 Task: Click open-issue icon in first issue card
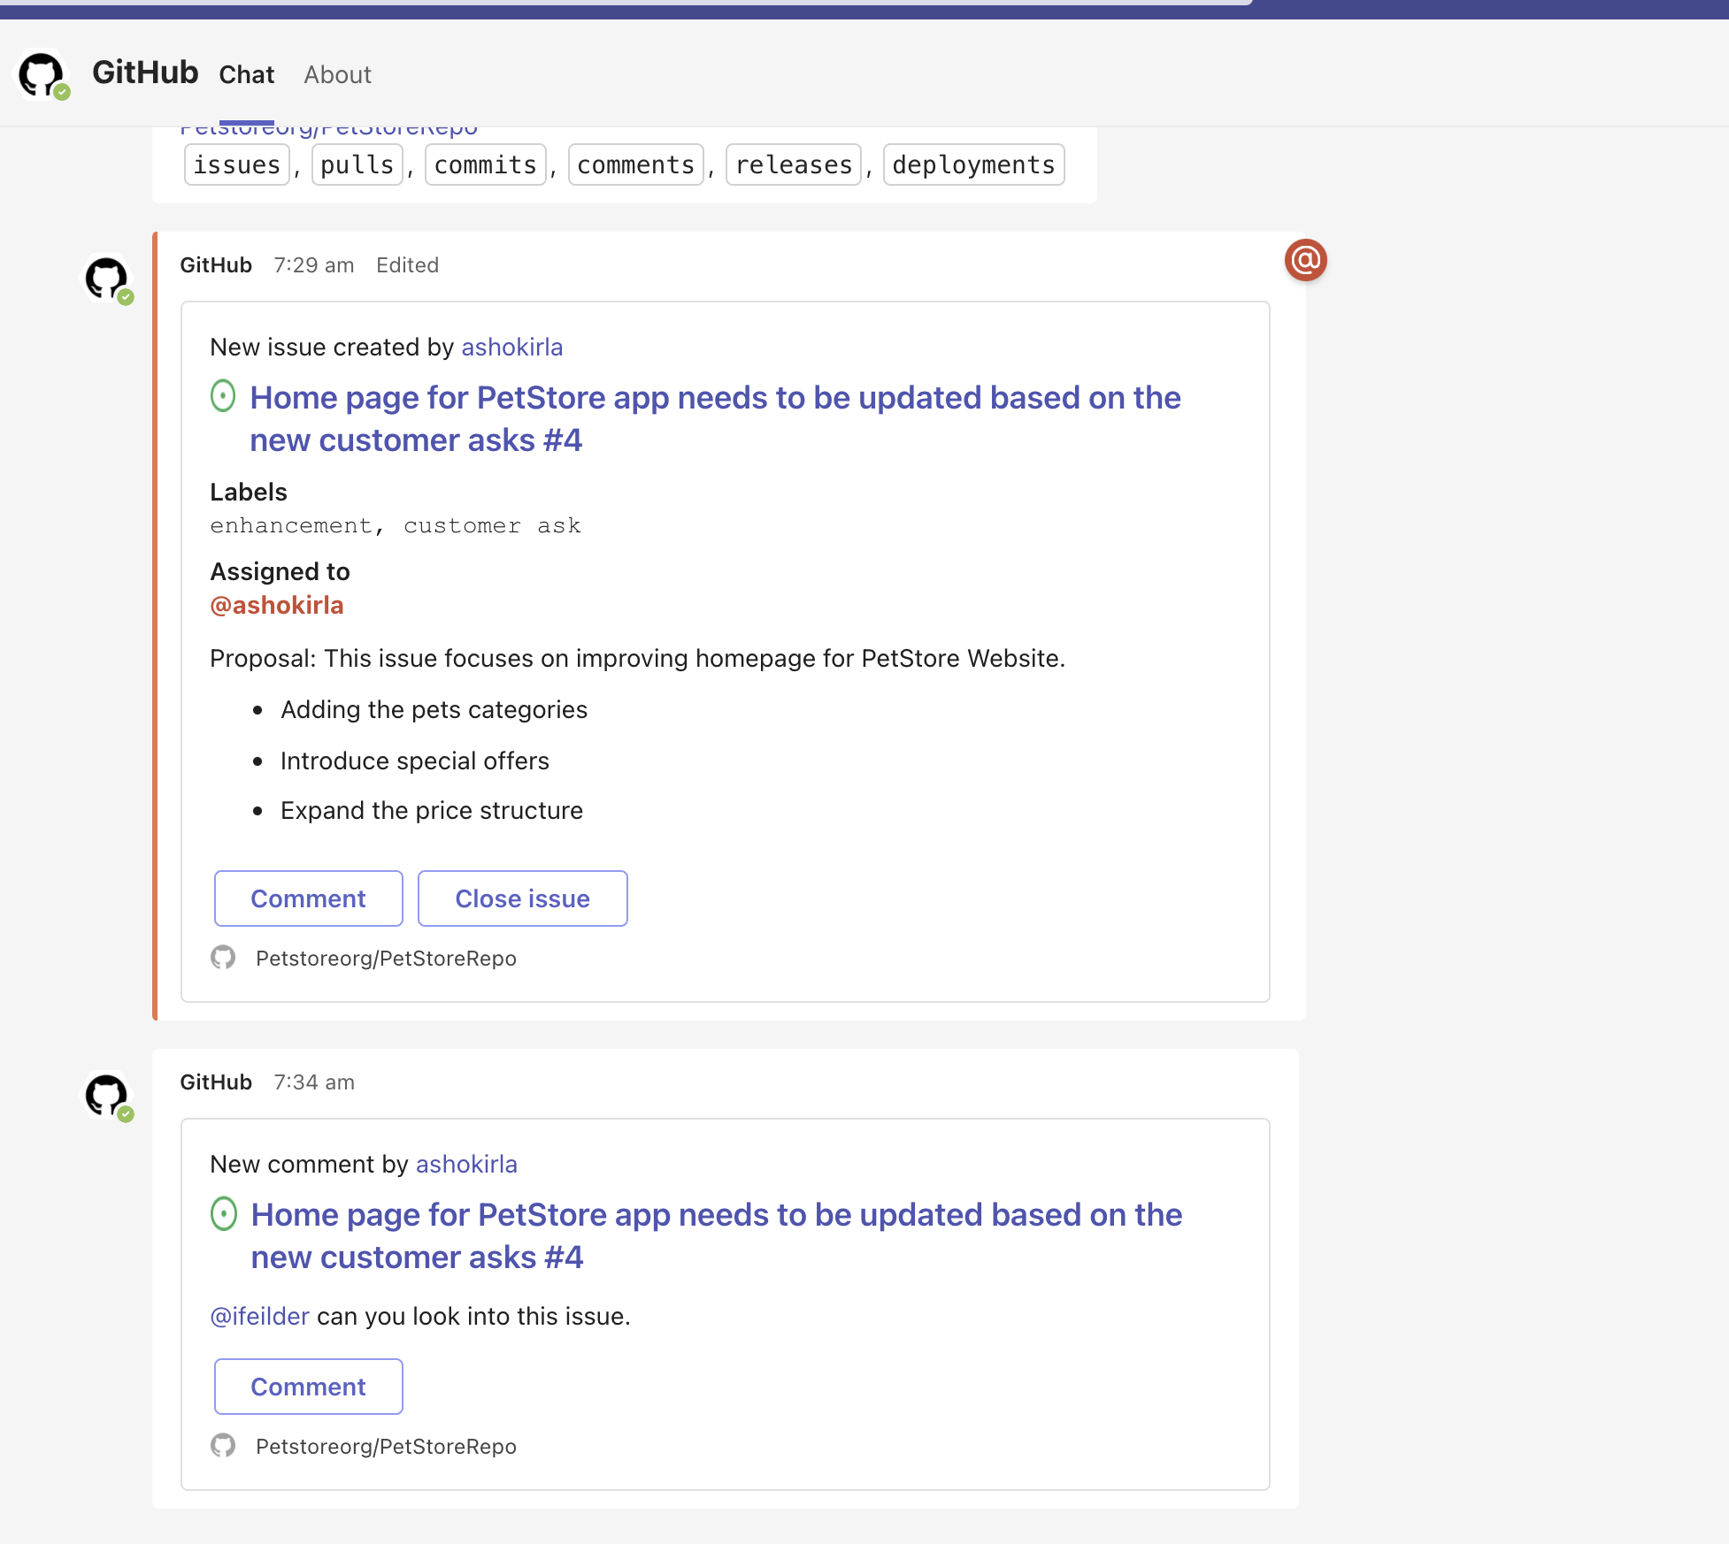[223, 396]
